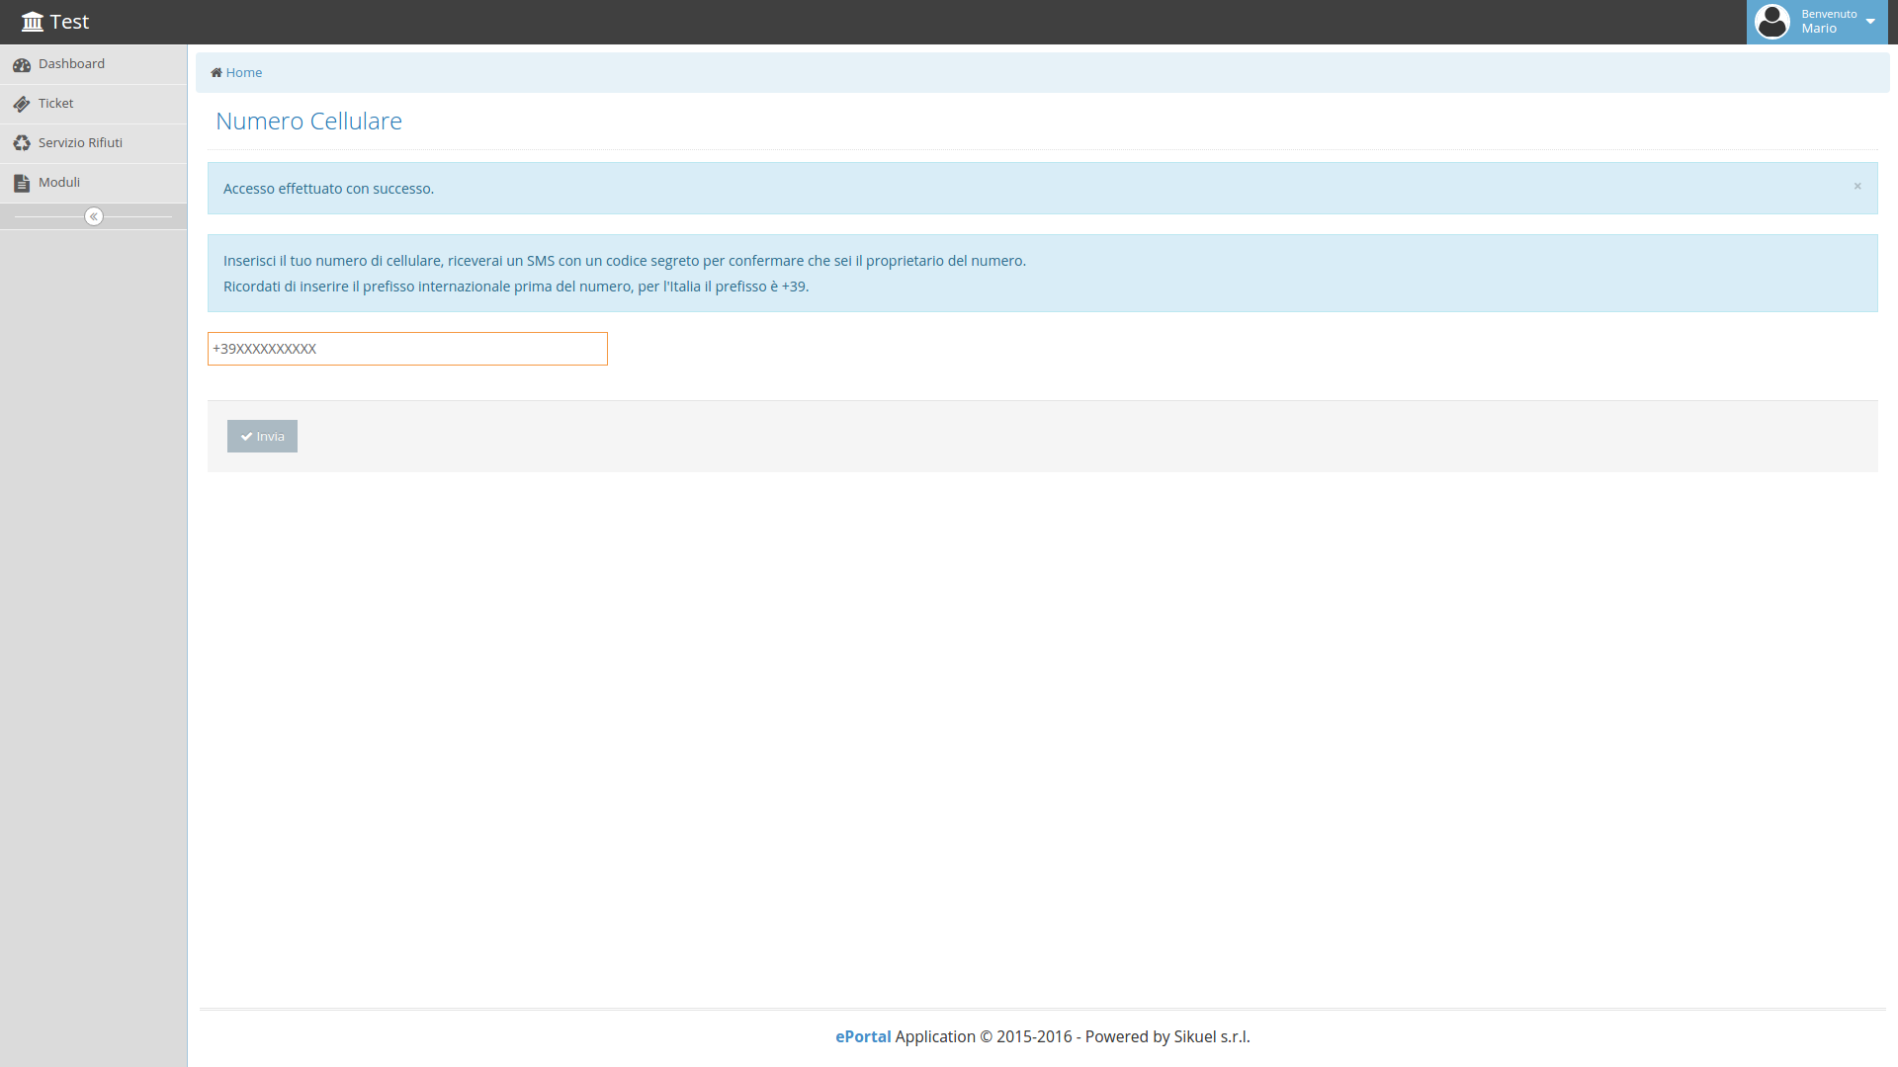Viewport: 1898px width, 1067px height.
Task: Click the Benvenuto Mario text
Action: [x=1828, y=22]
